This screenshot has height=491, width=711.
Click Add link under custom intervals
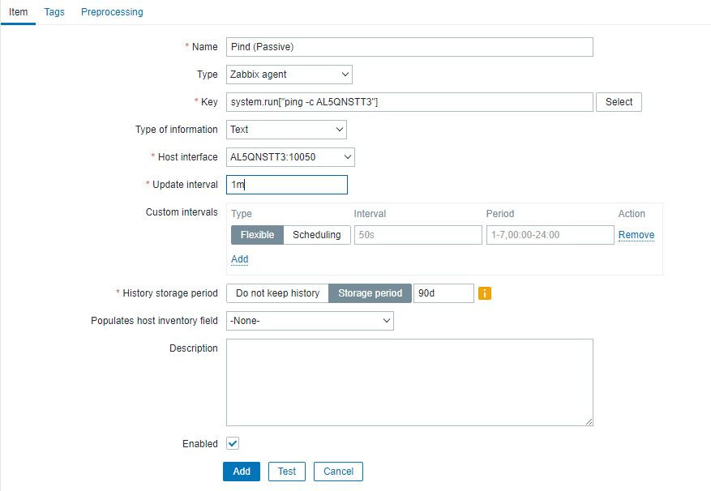click(240, 259)
